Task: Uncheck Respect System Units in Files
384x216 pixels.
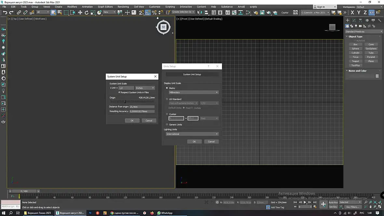Action: point(119,92)
